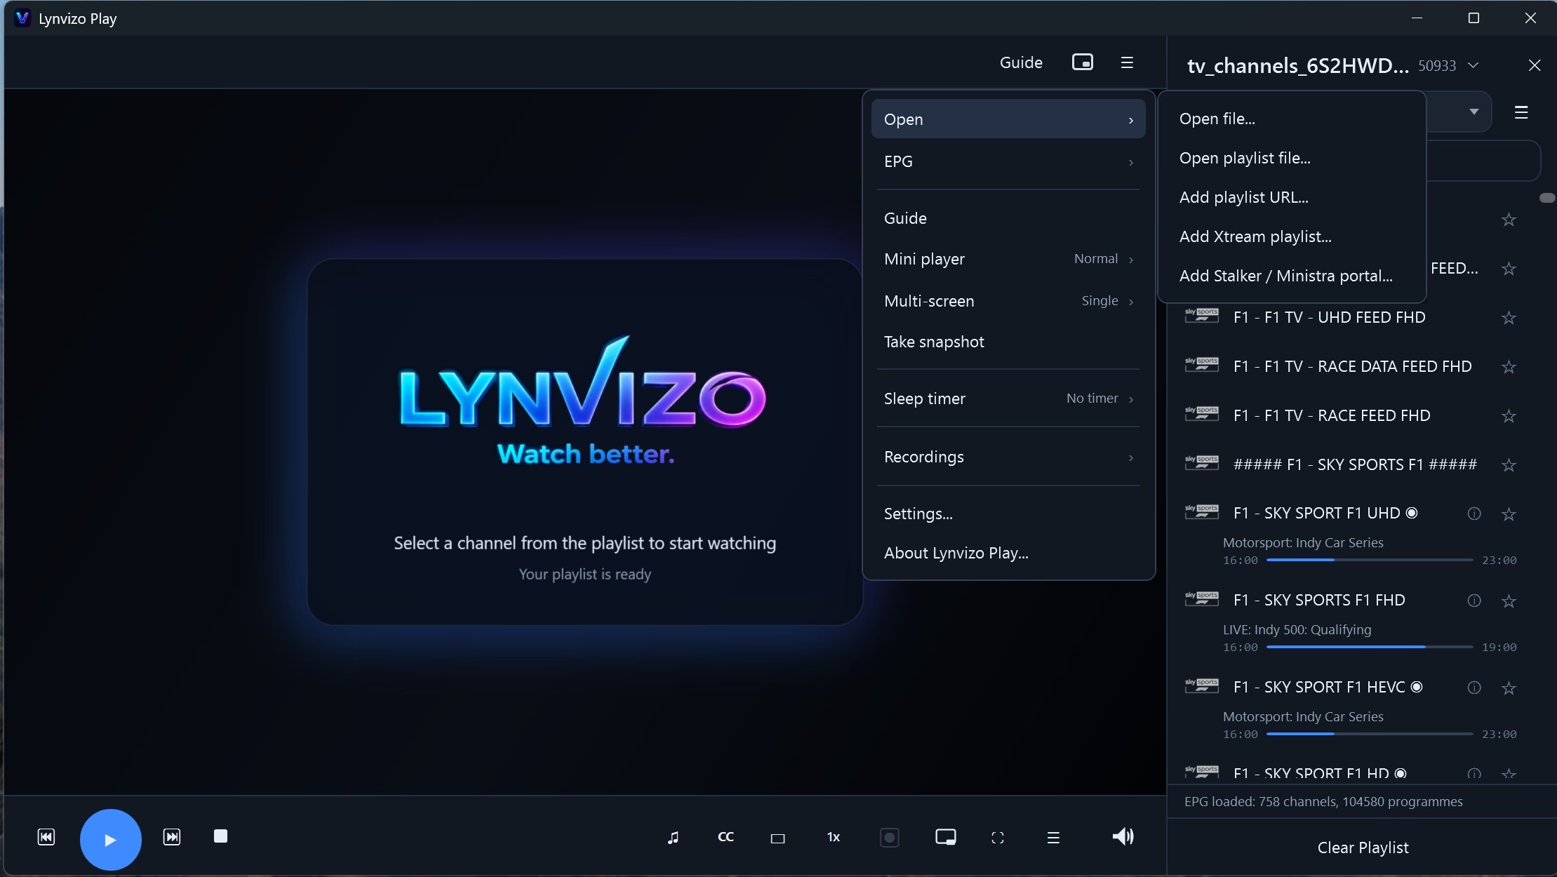Open the playlist panel options hamburger icon

tap(1521, 112)
